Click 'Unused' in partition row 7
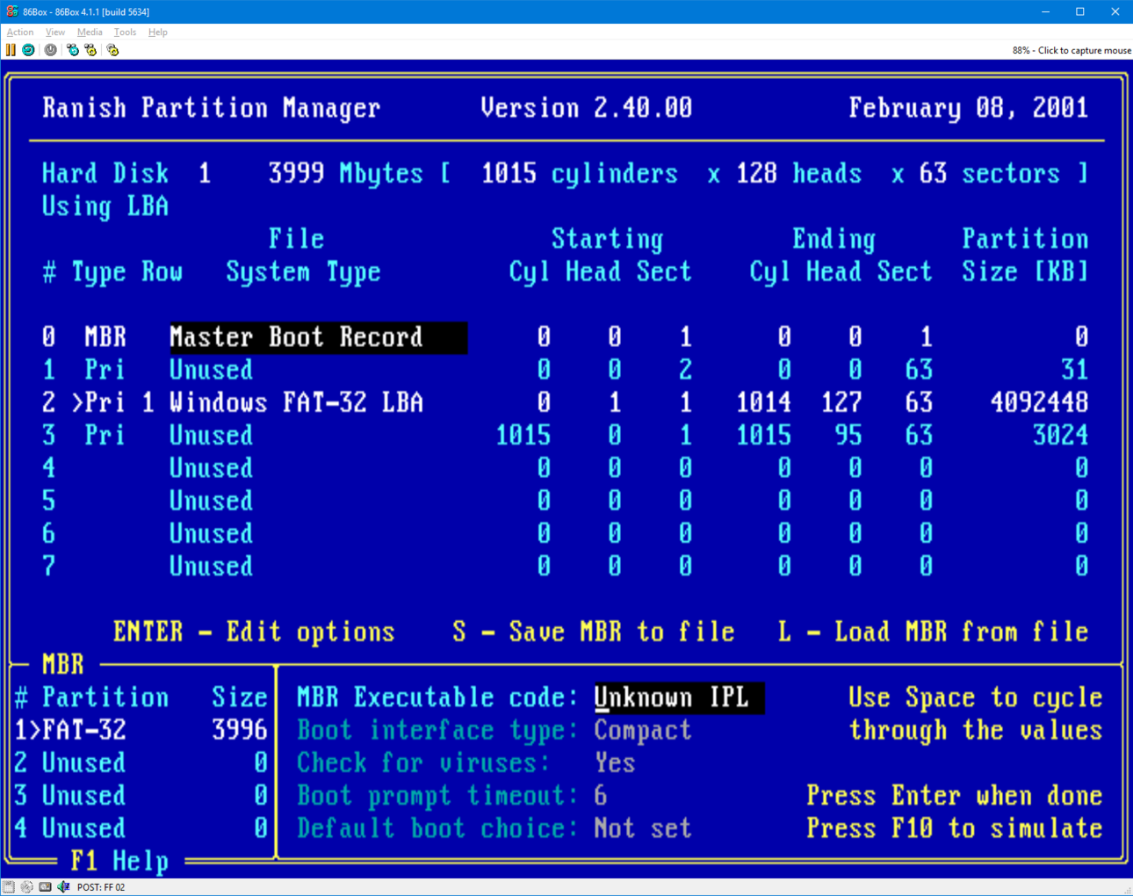The height and width of the screenshot is (896, 1133). (211, 567)
